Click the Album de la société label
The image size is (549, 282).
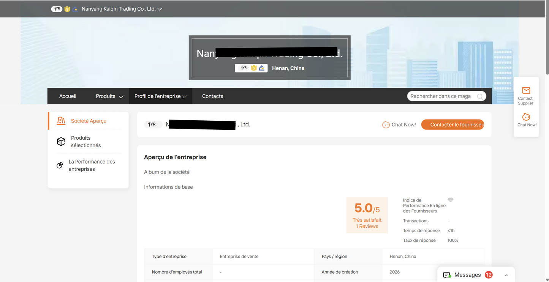(x=167, y=172)
